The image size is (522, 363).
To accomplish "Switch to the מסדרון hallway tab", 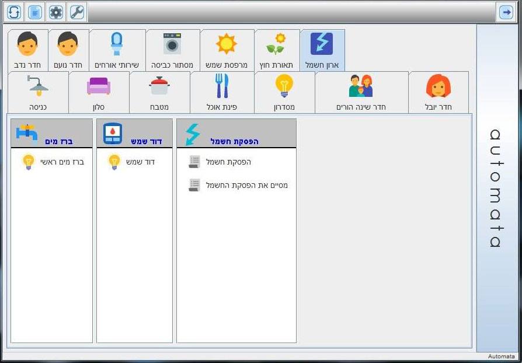I will pyautogui.click(x=284, y=92).
